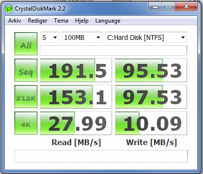
Task: Run all benchmarks with All button
Action: [26, 44]
